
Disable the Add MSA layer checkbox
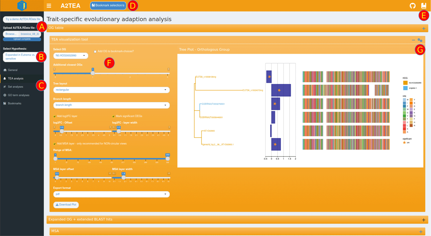(55, 144)
